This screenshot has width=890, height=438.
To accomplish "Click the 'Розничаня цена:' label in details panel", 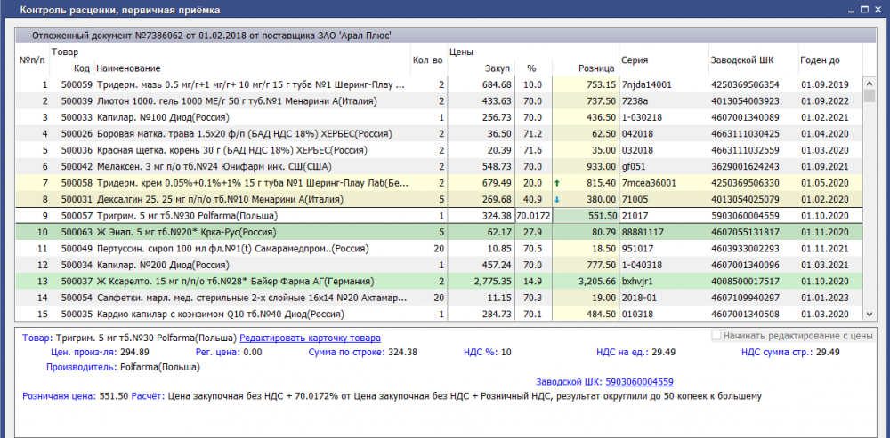I will point(60,396).
